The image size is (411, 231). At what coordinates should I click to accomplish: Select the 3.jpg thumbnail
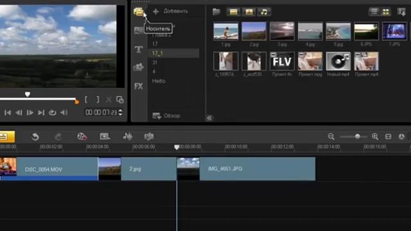coord(282,31)
